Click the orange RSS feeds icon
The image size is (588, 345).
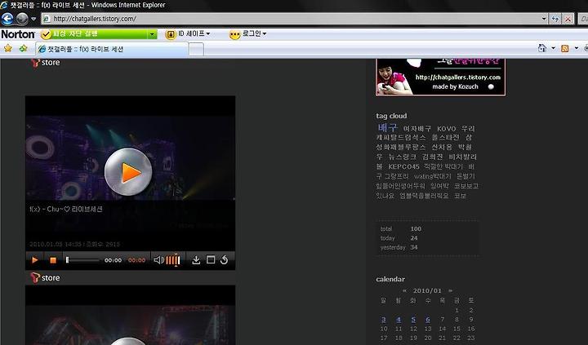click(x=565, y=48)
